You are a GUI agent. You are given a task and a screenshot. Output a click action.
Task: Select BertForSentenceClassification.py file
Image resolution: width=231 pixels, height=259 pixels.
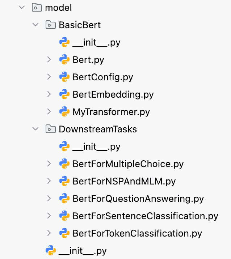coord(145,216)
